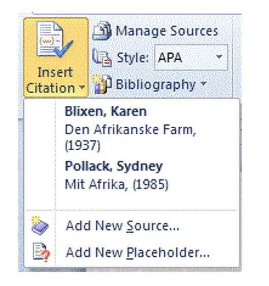Expand the Bibliography dropdown arrow
This screenshot has height=286, width=269.
pos(204,84)
